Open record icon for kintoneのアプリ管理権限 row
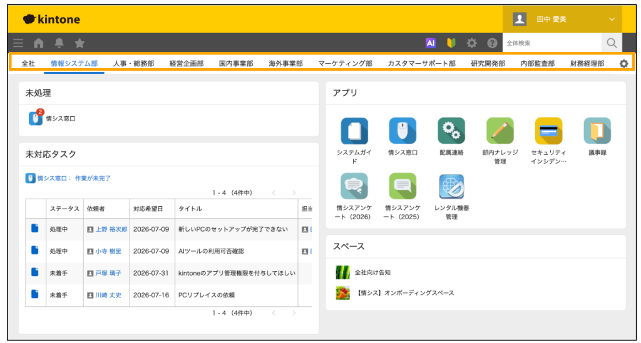This screenshot has height=343, width=641. point(35,272)
